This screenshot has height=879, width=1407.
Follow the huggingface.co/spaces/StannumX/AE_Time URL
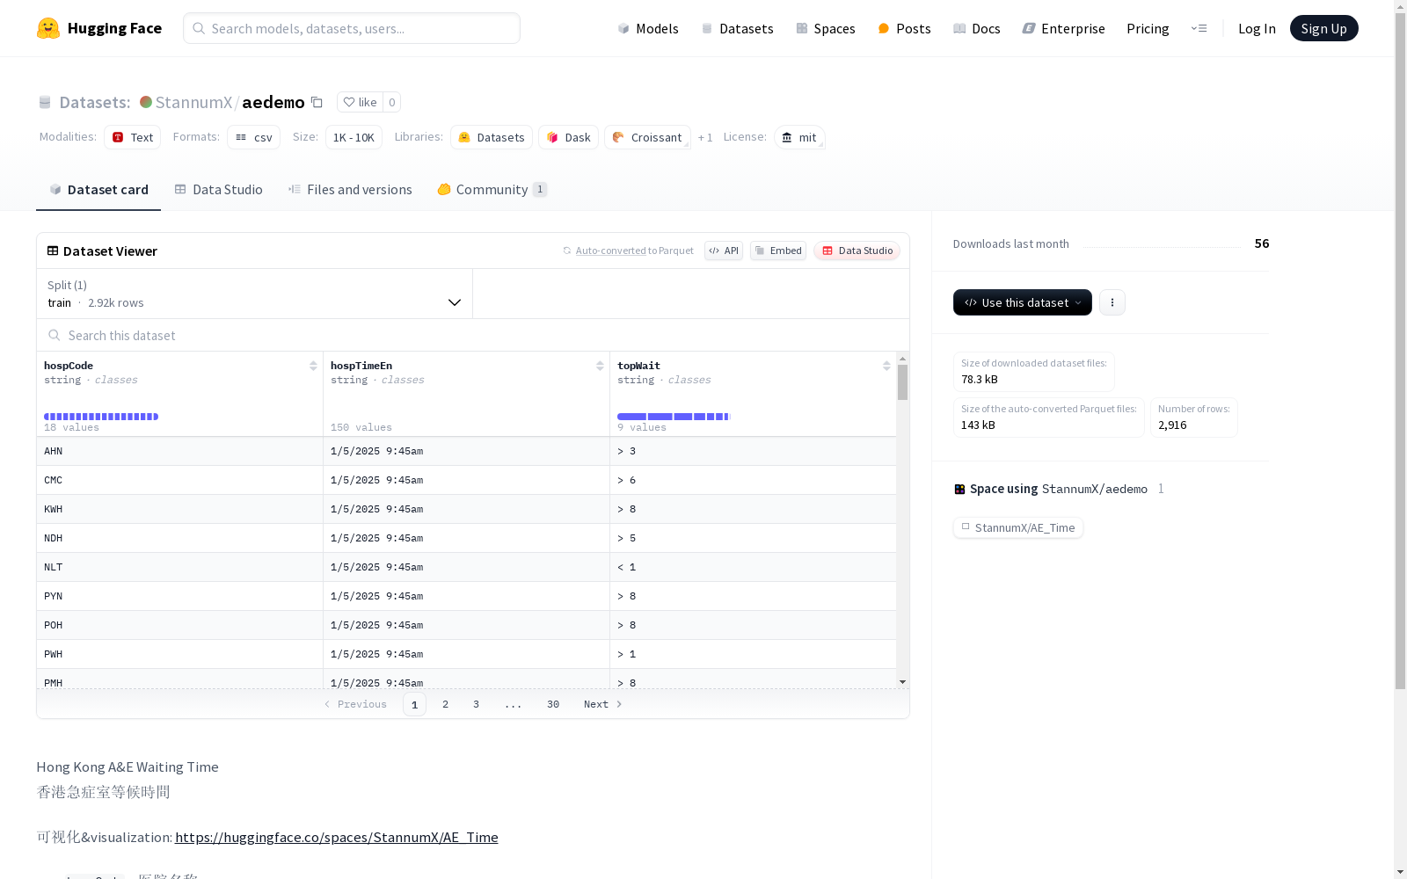point(337,837)
